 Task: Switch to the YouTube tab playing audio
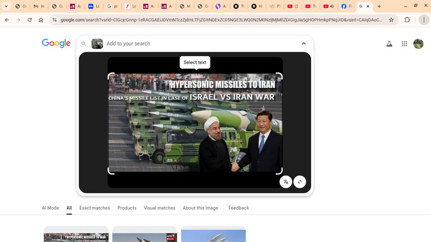click(329, 6)
